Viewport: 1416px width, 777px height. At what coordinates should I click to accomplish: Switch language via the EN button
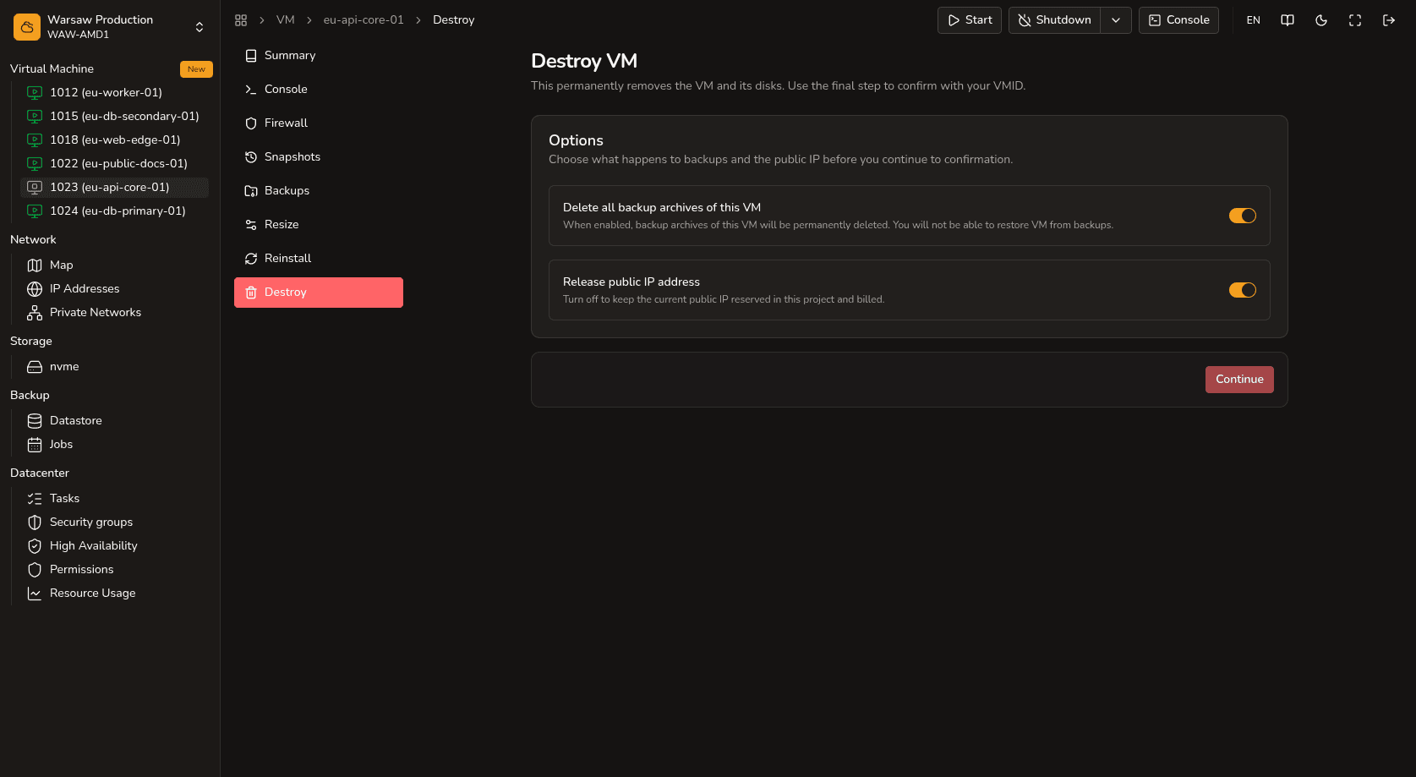(1254, 20)
